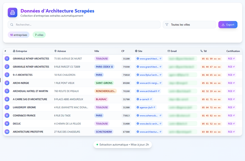Click the search magnifier icon

[12, 25]
